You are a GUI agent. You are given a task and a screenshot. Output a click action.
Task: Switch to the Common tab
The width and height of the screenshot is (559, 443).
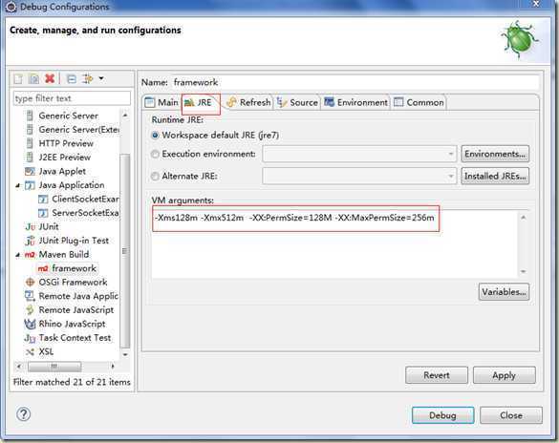[419, 102]
